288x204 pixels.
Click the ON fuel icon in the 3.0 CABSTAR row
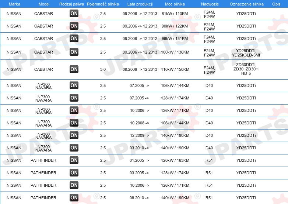click(x=74, y=69)
